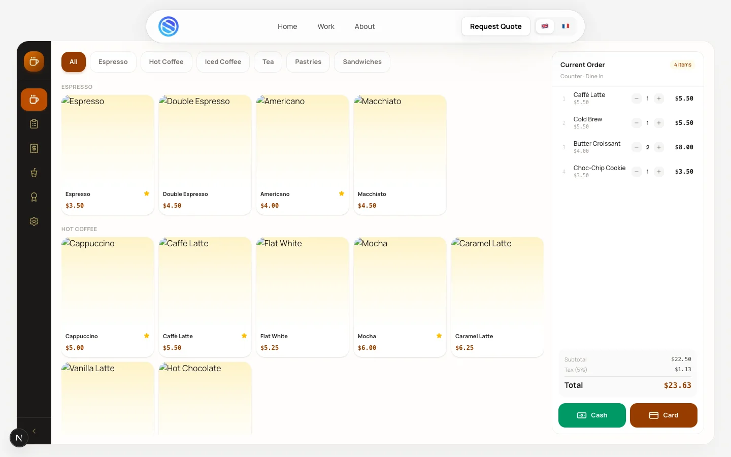Screen dimensions: 731x457
Task: Click the "4 items" badge in Current Order
Action: coord(683,65)
